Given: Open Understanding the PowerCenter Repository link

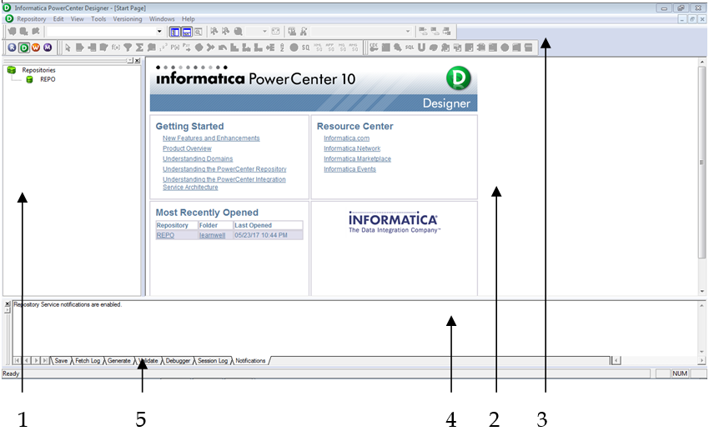Looking at the screenshot, I should coord(224,169).
